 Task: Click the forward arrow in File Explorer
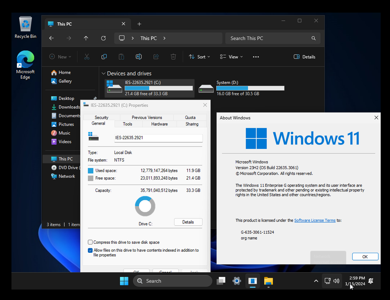69,38
